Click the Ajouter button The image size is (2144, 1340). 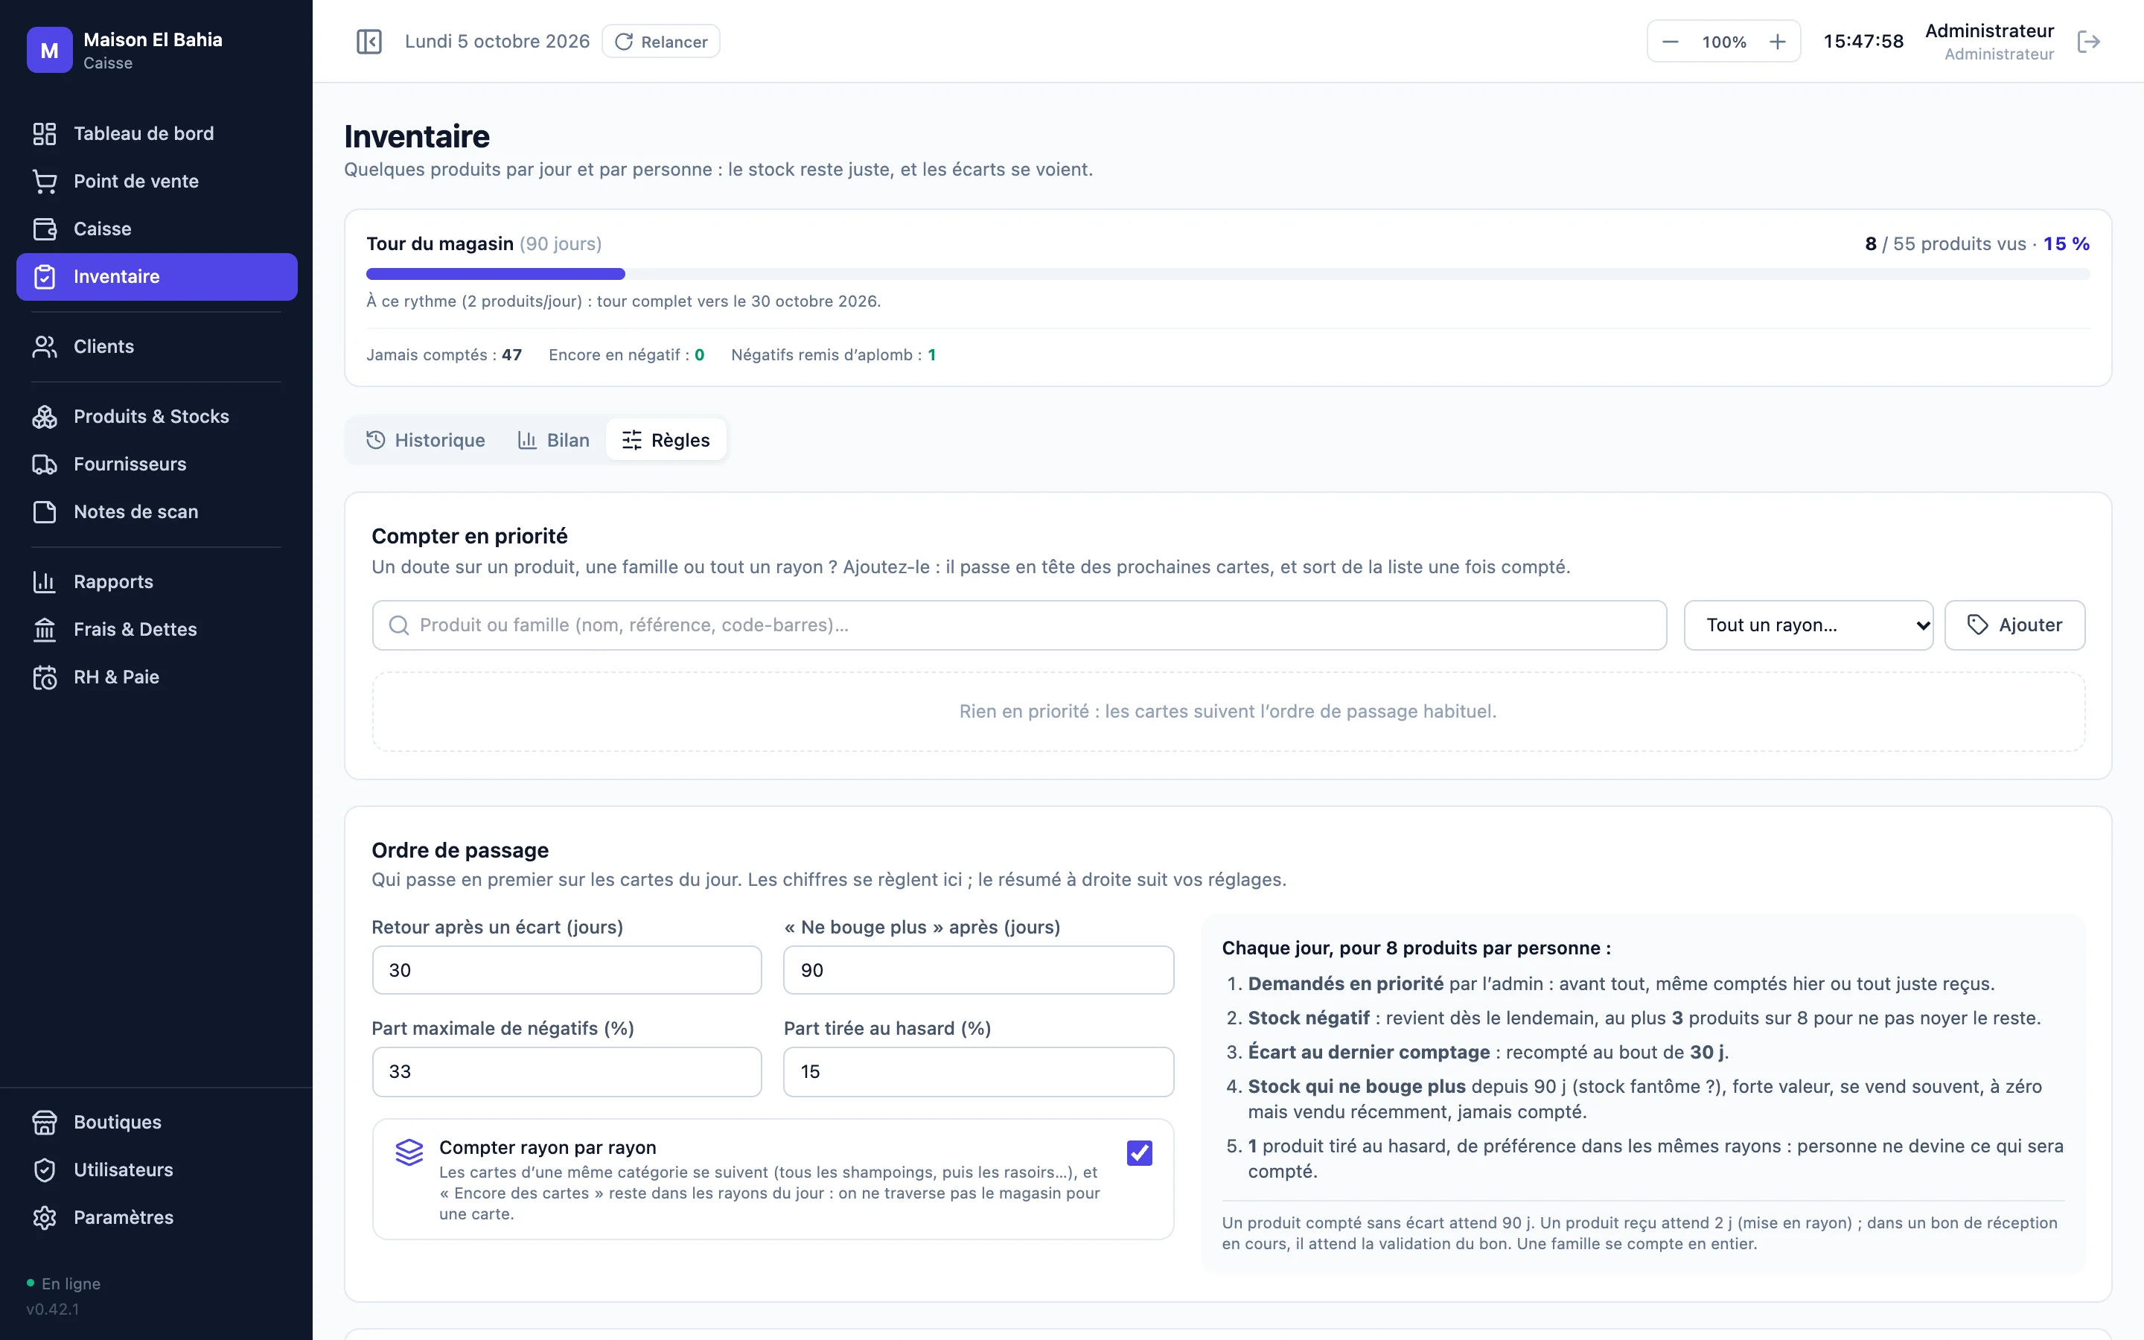point(2014,625)
